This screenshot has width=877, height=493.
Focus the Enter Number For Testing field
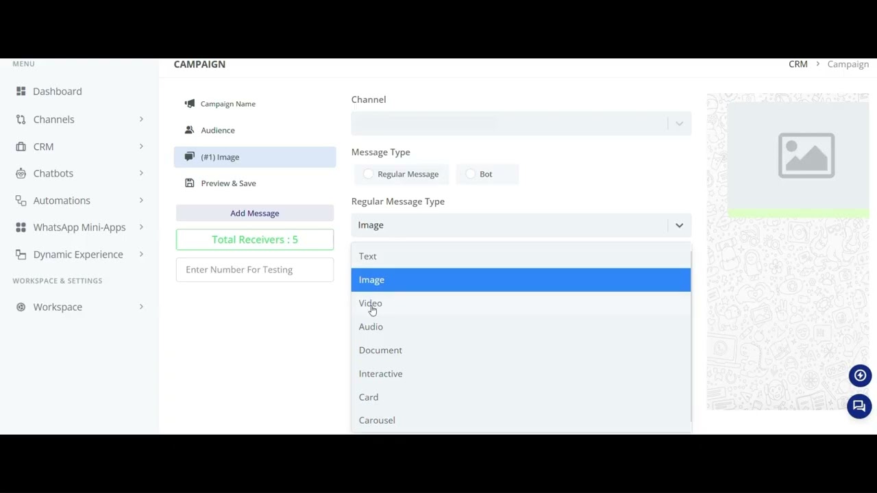click(x=255, y=270)
